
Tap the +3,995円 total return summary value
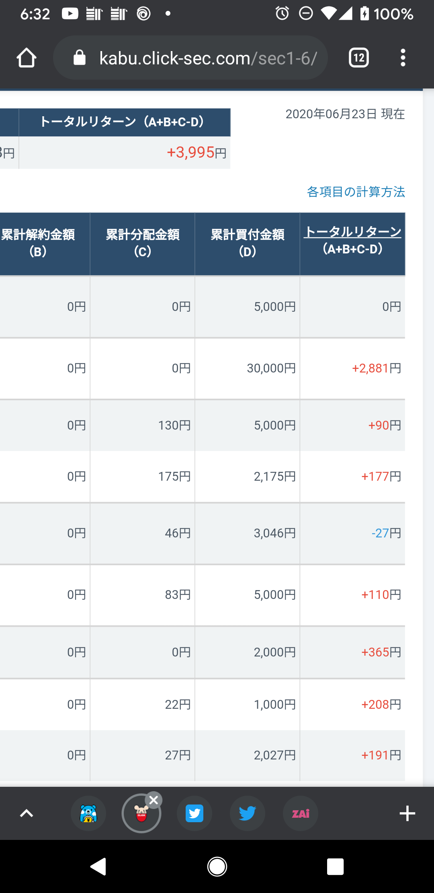click(197, 152)
